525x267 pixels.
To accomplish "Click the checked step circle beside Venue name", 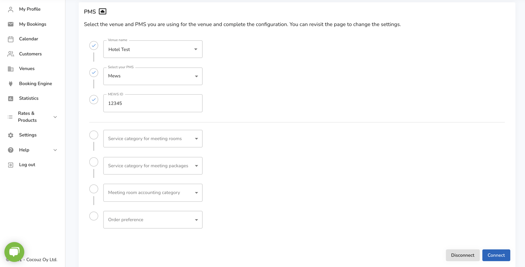I will click(94, 45).
